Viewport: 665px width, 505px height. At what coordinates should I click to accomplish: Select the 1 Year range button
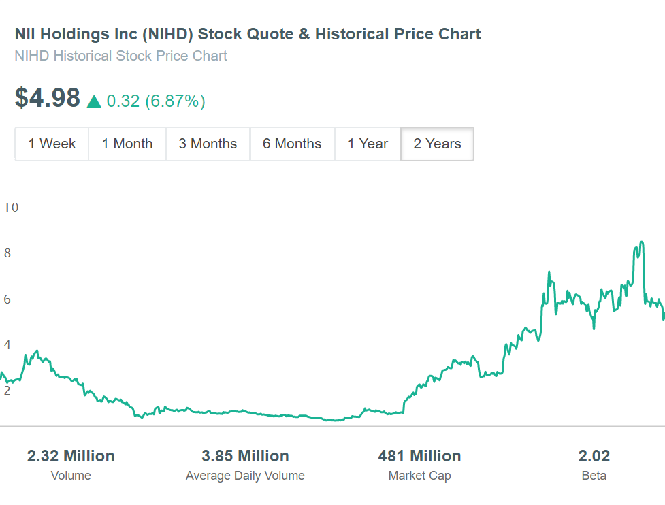tap(368, 144)
